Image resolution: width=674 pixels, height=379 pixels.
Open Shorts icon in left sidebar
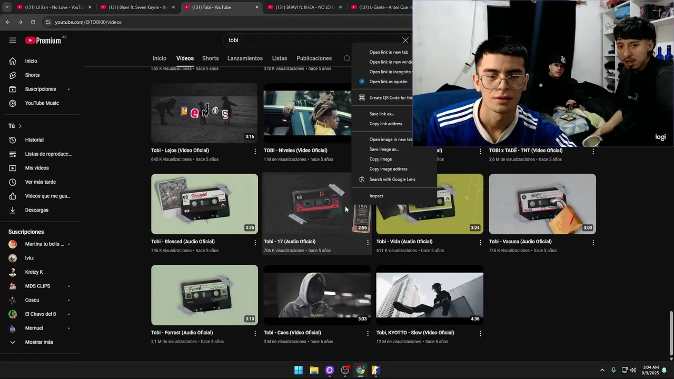[x=13, y=75]
